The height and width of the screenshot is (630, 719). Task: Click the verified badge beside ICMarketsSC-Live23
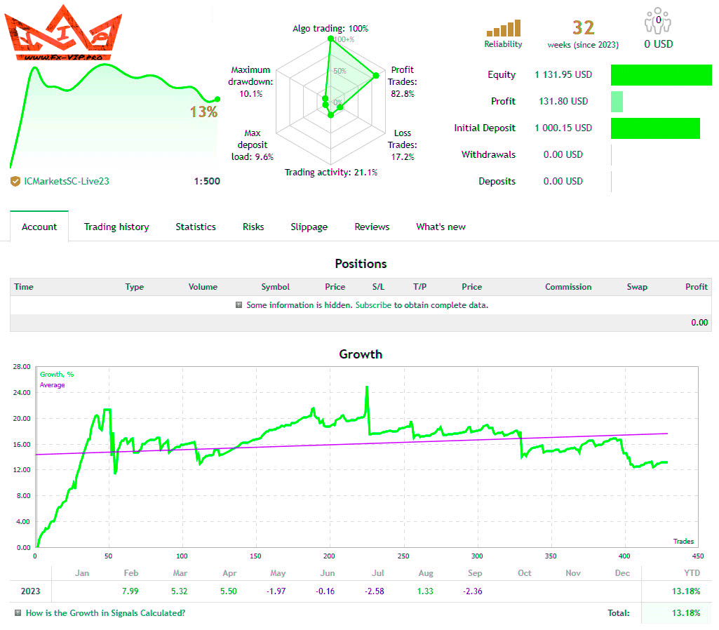15,181
